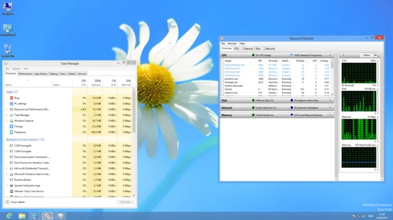
Task: Click the Spooler SubSystem App printer icon
Action: [x=11, y=186]
